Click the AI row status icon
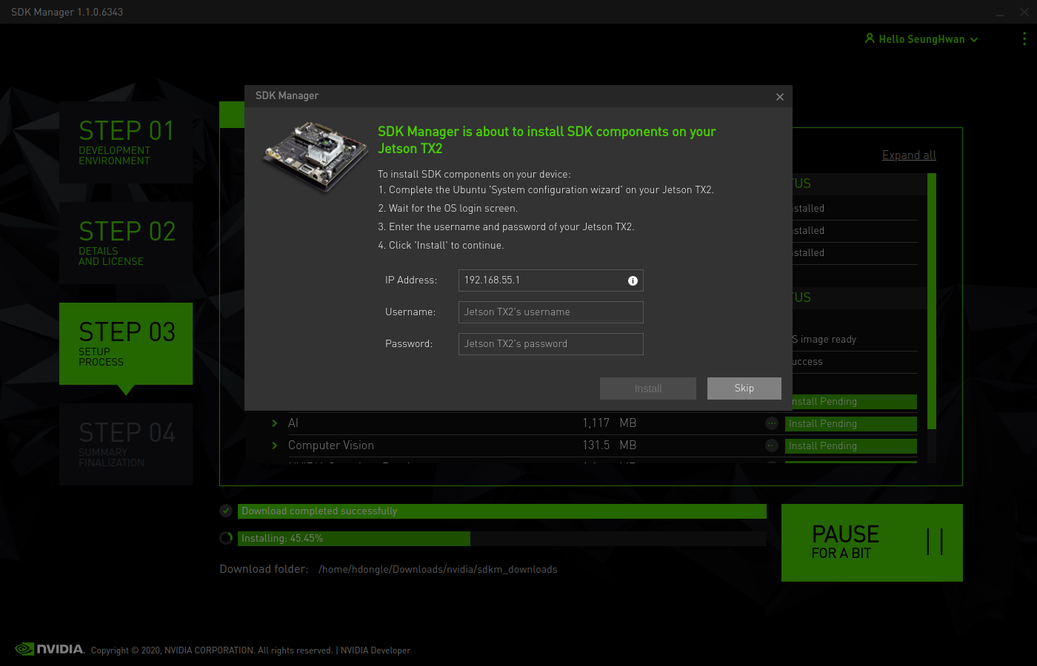 coord(772,423)
